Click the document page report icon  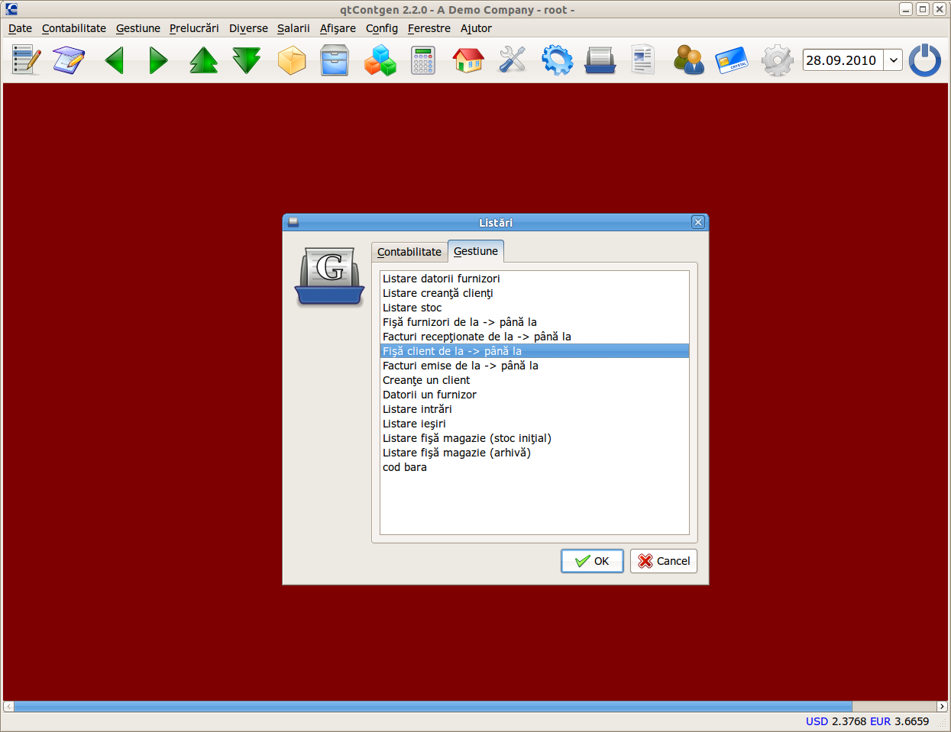tap(643, 60)
